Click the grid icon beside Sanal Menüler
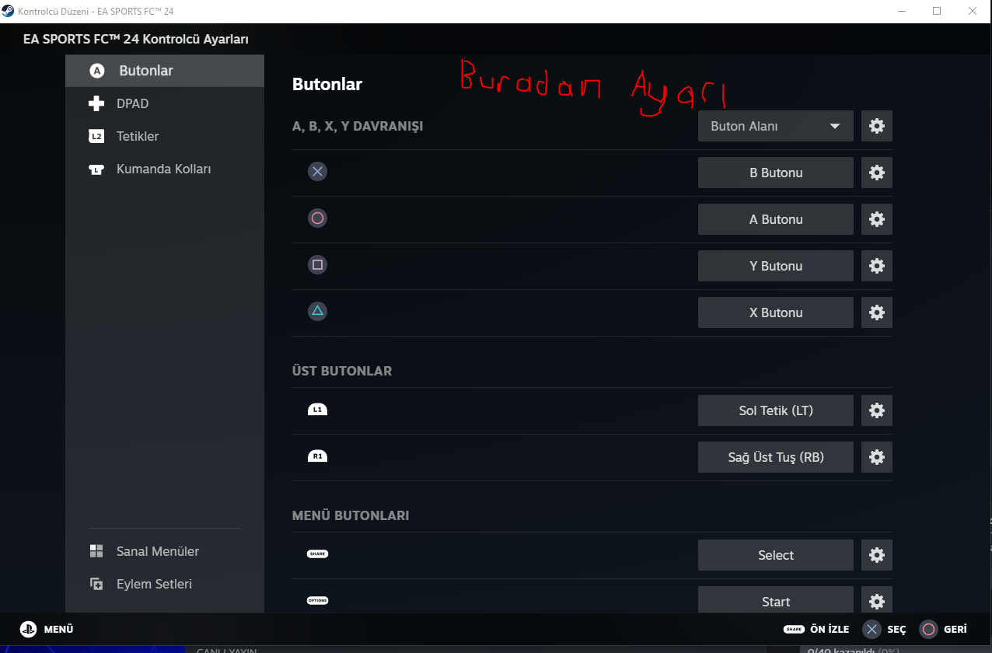Image resolution: width=992 pixels, height=653 pixels. pos(96,551)
